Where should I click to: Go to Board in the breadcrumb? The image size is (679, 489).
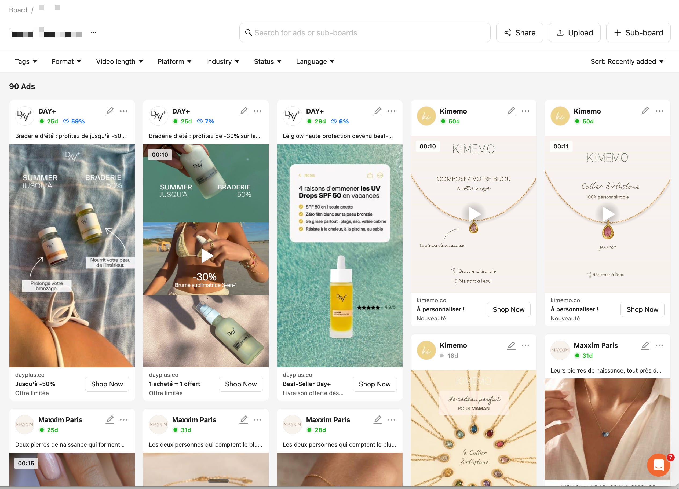[18, 10]
